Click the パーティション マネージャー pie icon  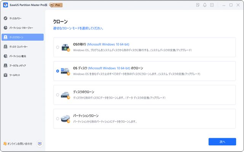[6, 28]
